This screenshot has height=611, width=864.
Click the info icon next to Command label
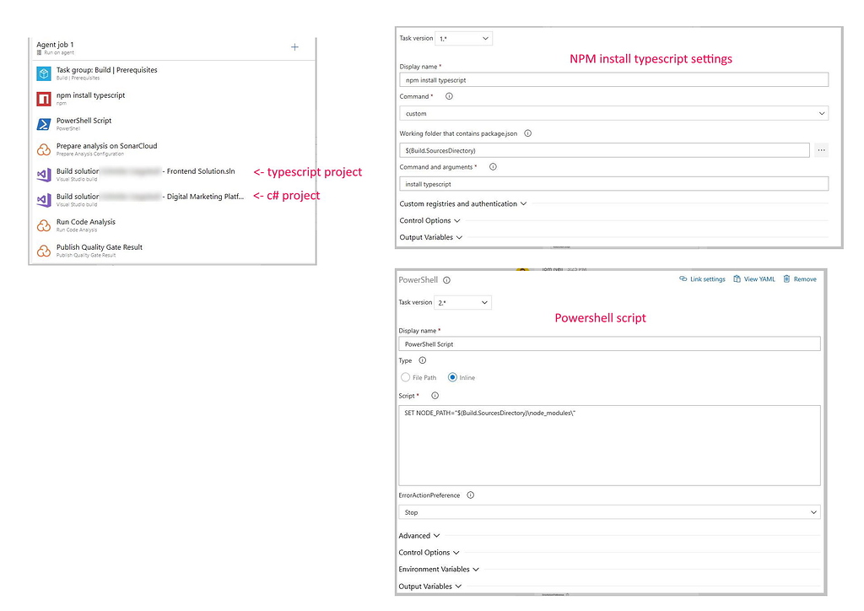449,96
